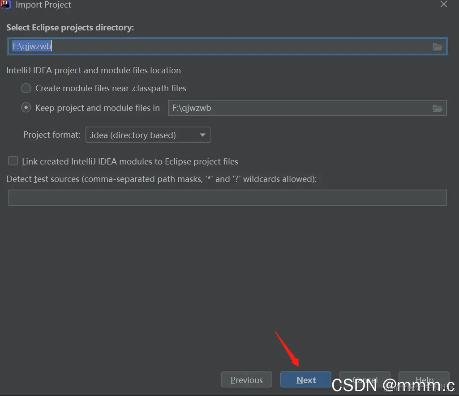Open the Project format dropdown
459x396 pixels.
[x=148, y=135]
